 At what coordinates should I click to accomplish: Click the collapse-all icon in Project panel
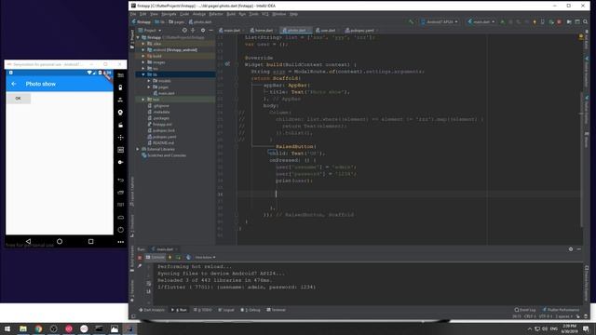pyautogui.click(x=193, y=31)
